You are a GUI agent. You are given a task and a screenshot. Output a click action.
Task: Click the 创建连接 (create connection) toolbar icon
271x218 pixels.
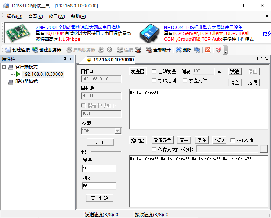tap(8, 50)
